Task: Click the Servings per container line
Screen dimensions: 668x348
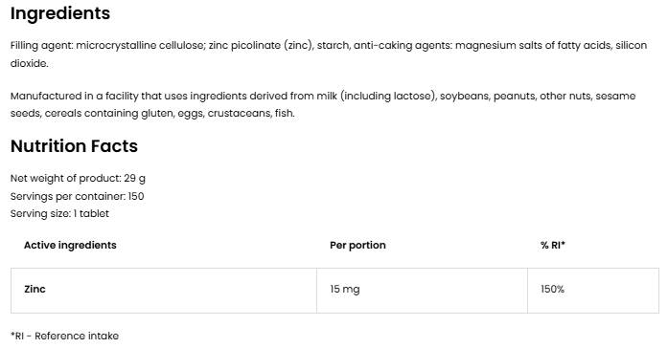Action: pyautogui.click(x=77, y=196)
